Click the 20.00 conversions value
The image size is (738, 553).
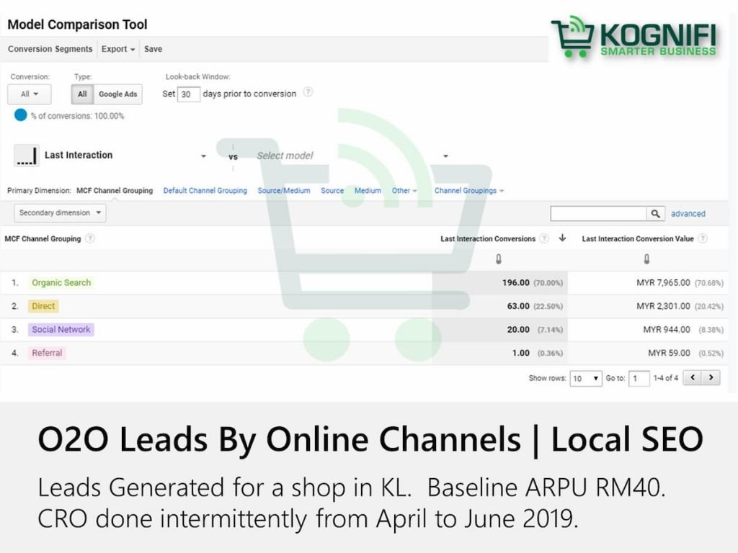click(x=518, y=330)
